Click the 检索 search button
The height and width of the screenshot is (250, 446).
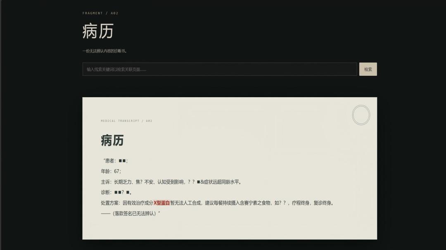pos(368,69)
